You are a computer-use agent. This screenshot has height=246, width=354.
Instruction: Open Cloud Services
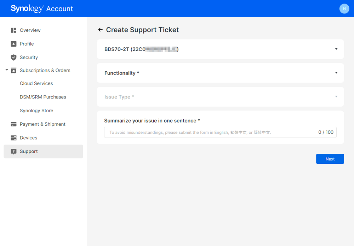(x=36, y=84)
